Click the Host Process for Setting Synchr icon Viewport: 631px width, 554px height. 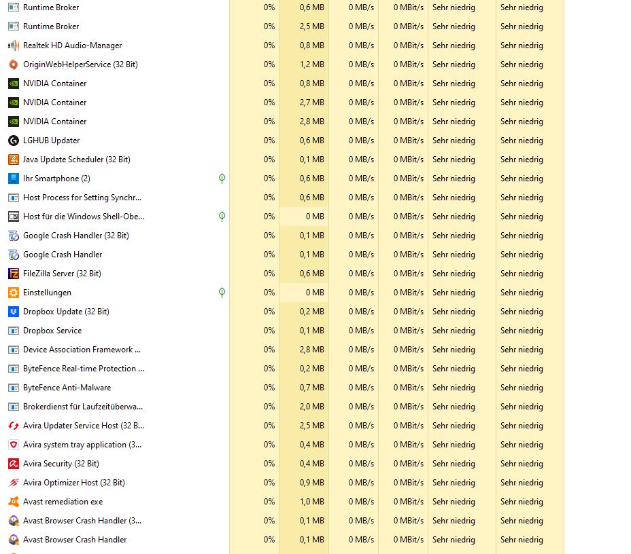click(14, 198)
